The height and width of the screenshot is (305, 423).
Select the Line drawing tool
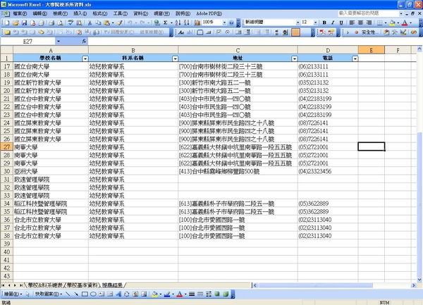68,294
